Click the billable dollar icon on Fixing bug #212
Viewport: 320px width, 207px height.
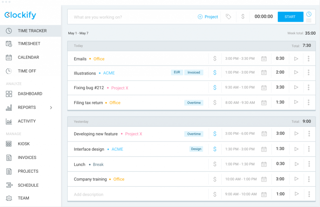pos(215,87)
